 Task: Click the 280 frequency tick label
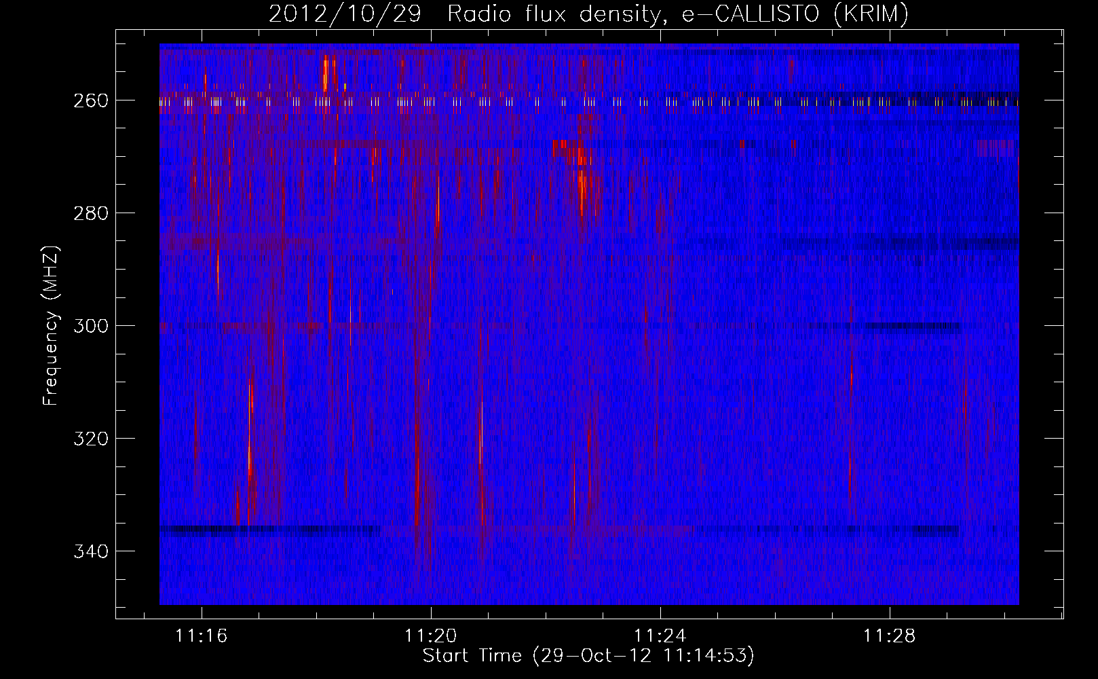tap(90, 213)
